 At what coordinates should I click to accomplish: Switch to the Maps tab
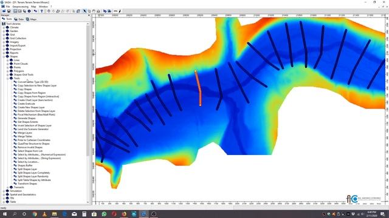[31, 19]
